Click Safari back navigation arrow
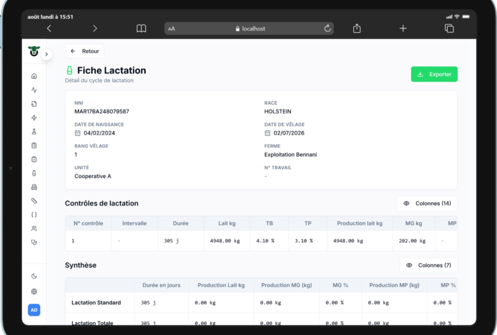497x335 pixels. click(49, 29)
